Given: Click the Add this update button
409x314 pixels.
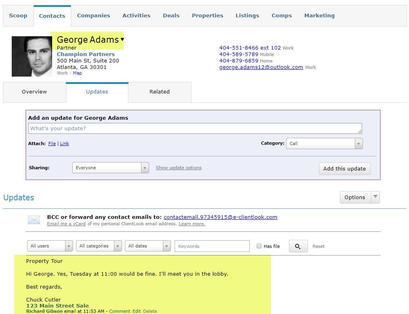Looking at the screenshot, I should (x=345, y=168).
